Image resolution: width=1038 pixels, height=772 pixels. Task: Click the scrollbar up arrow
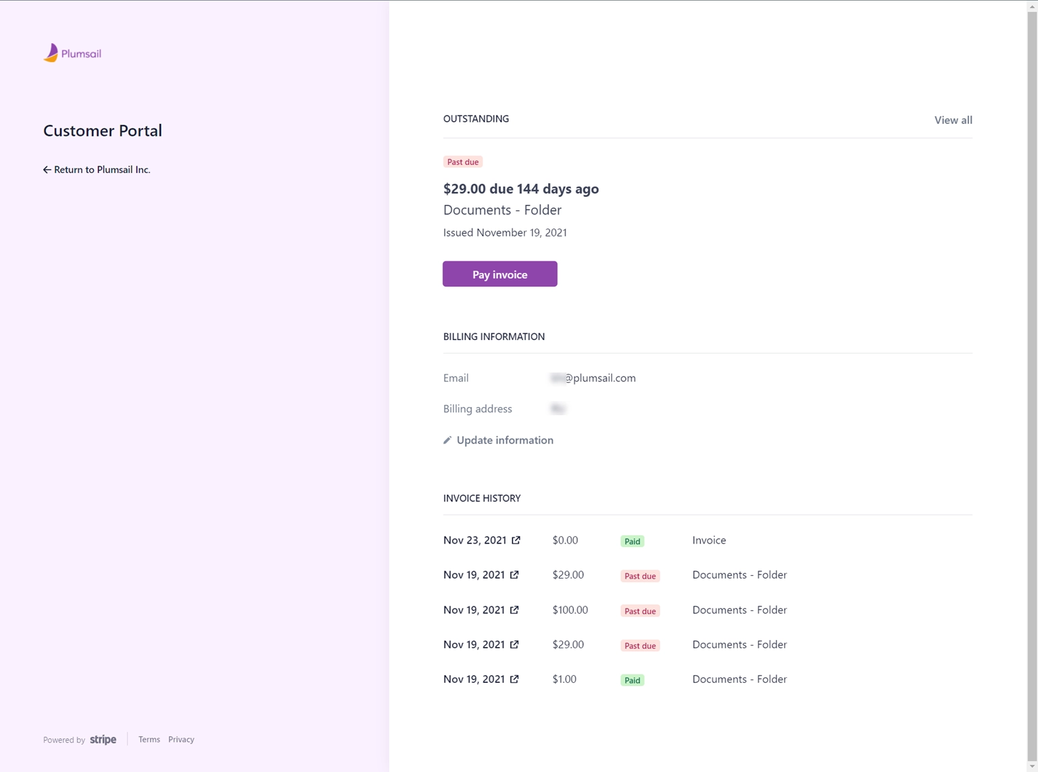(x=1032, y=5)
